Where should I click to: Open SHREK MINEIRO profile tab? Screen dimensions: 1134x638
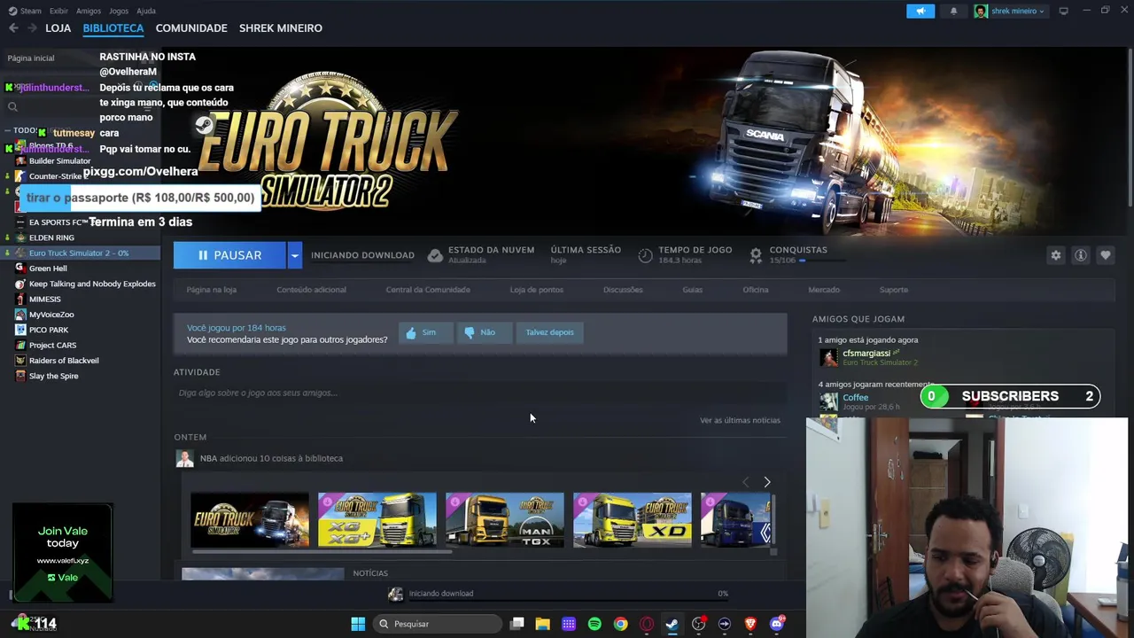point(281,28)
